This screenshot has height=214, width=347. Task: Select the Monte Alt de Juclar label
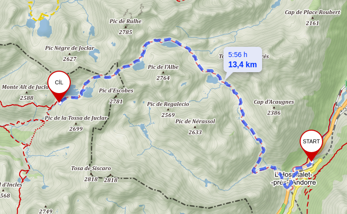click(25, 87)
